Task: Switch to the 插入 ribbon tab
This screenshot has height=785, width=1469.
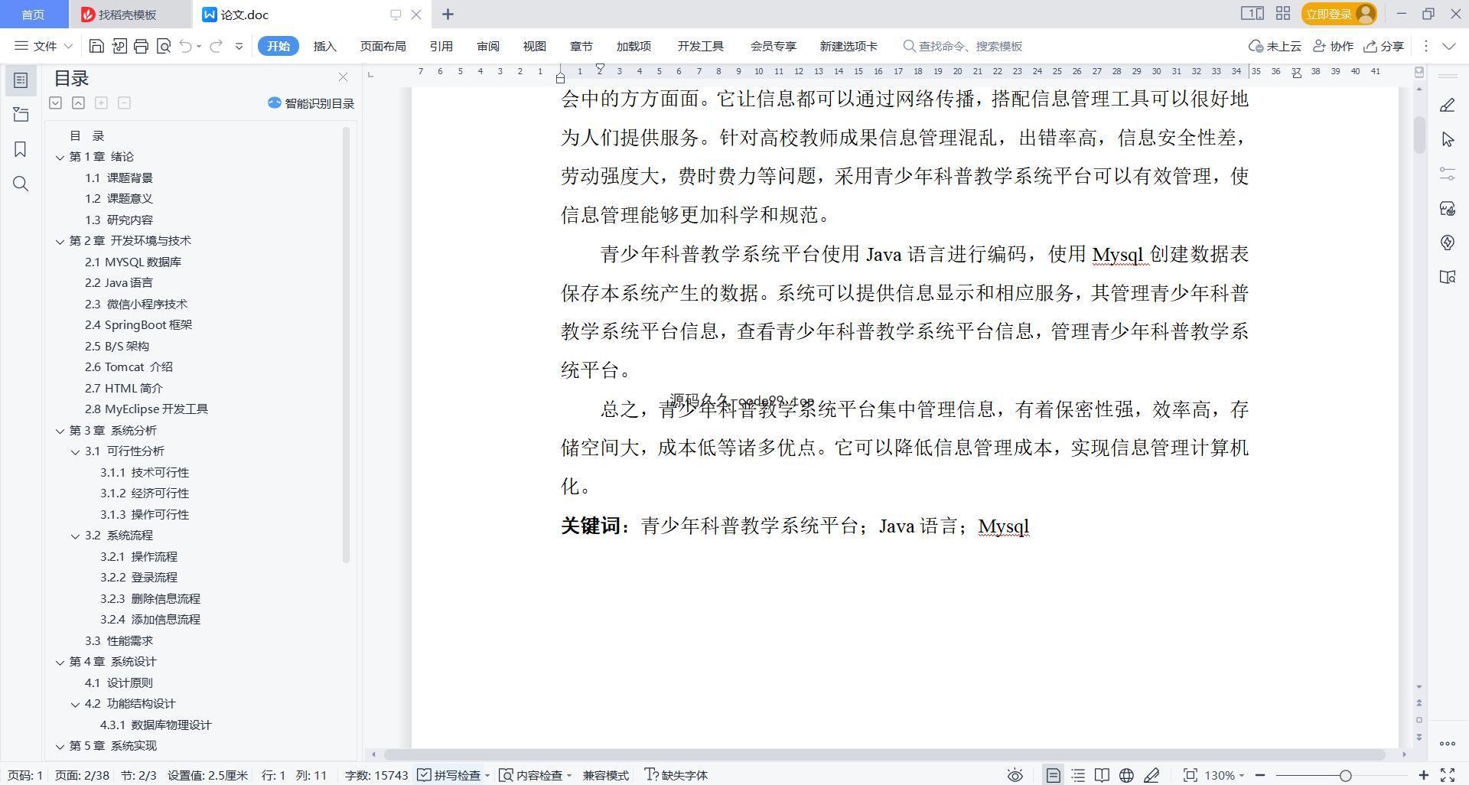Action: (x=324, y=46)
